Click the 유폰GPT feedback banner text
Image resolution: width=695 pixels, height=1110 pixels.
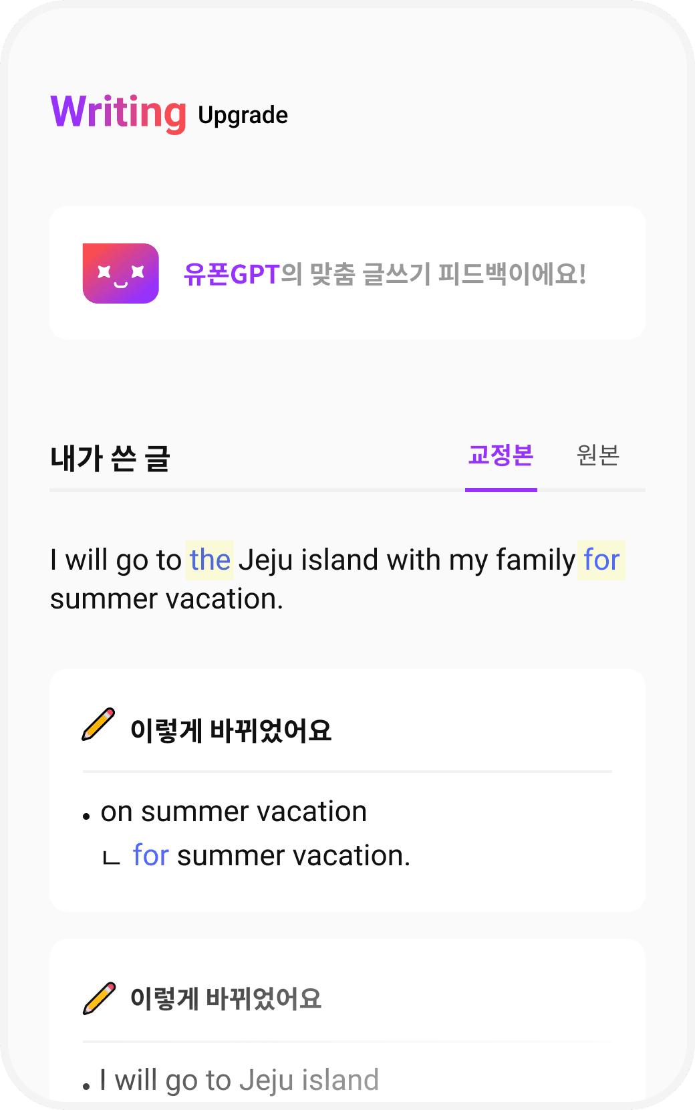(x=385, y=274)
